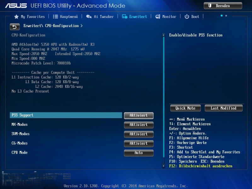Click the list icon beside Hauptmenü
This screenshot has width=252, height=189.
[x=55, y=17]
